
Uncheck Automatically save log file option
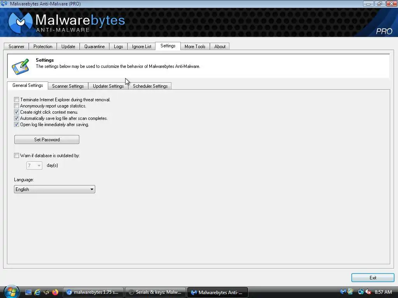click(16, 118)
